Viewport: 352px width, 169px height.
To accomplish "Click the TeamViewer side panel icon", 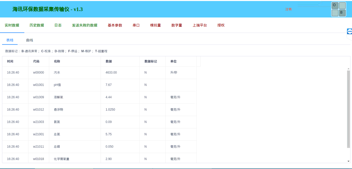I will (x=350, y=31).
